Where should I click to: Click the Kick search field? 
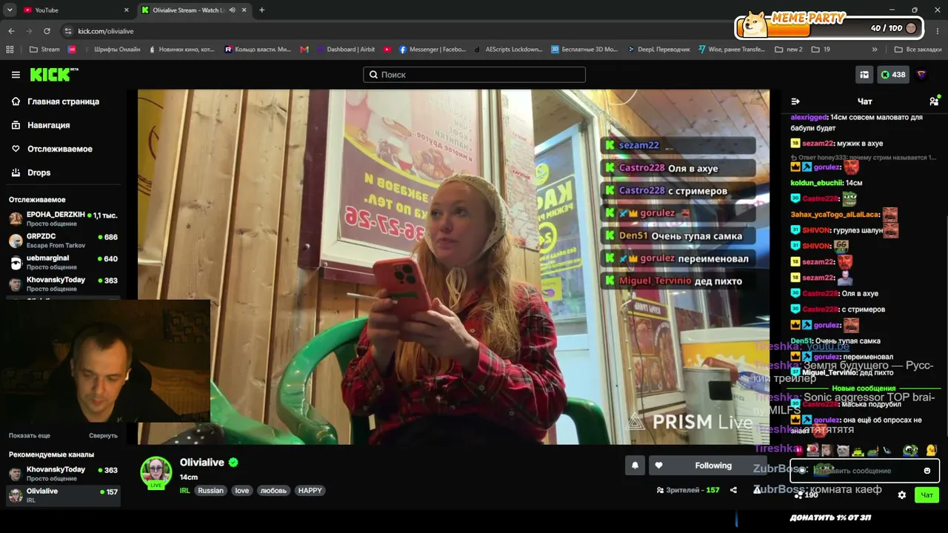pos(474,75)
